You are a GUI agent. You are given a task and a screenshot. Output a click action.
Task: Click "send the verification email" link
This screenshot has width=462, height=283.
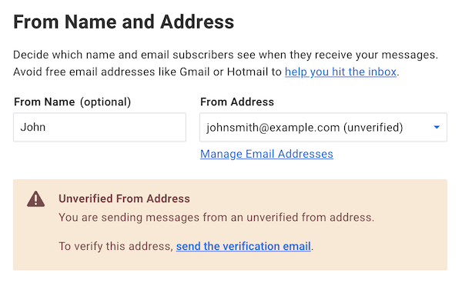click(243, 246)
